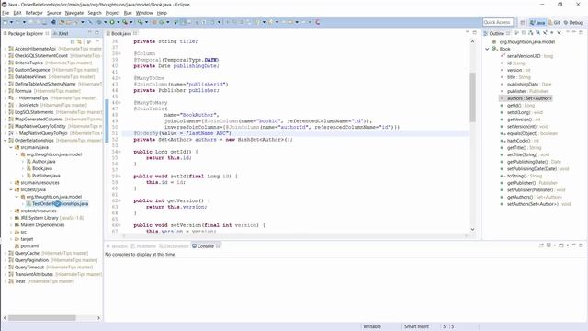Switch to the JUnit tab
This screenshot has height=331, width=588.
coord(62,33)
